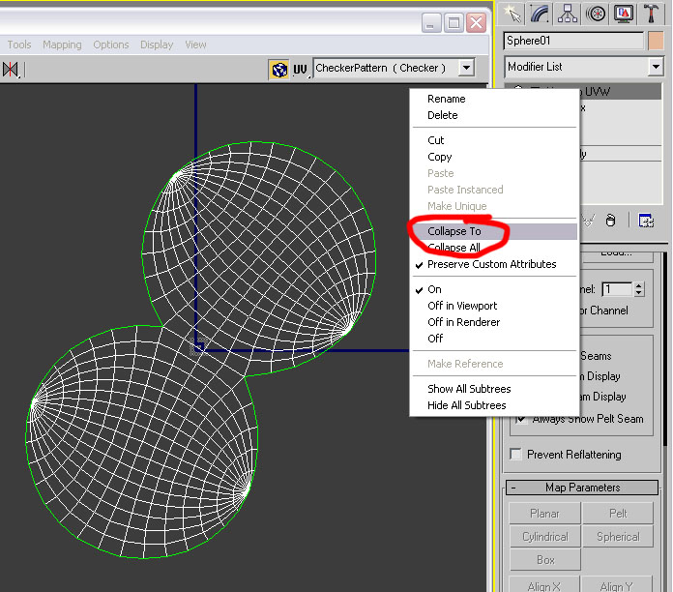Screen dimensions: 673x592
Task: Toggle Preserve Custom Attributes menu option
Action: [x=493, y=264]
